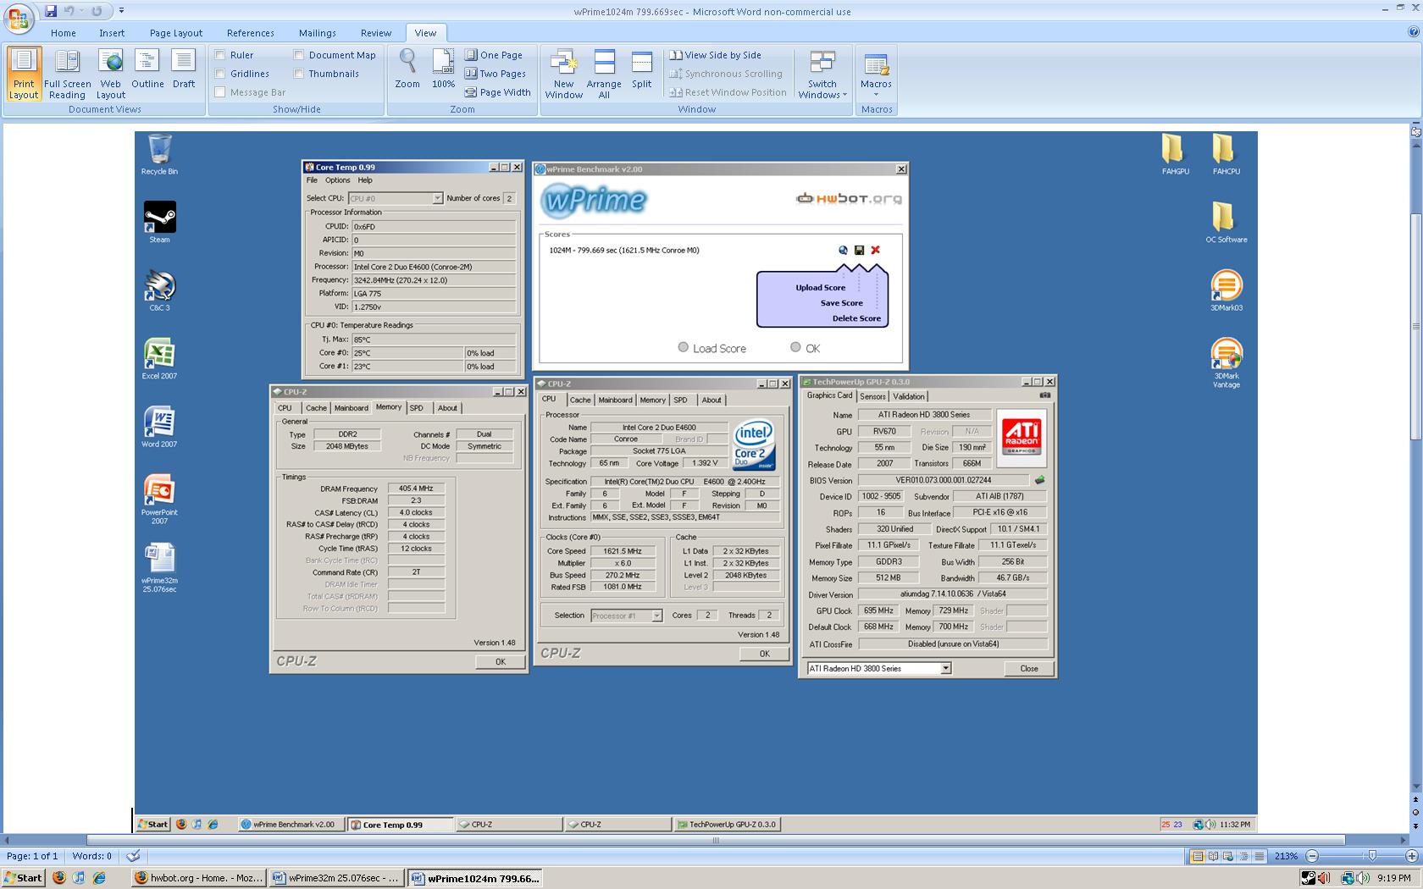Open the Switch Windows dropdown
The width and height of the screenshot is (1423, 889).
[x=822, y=74]
